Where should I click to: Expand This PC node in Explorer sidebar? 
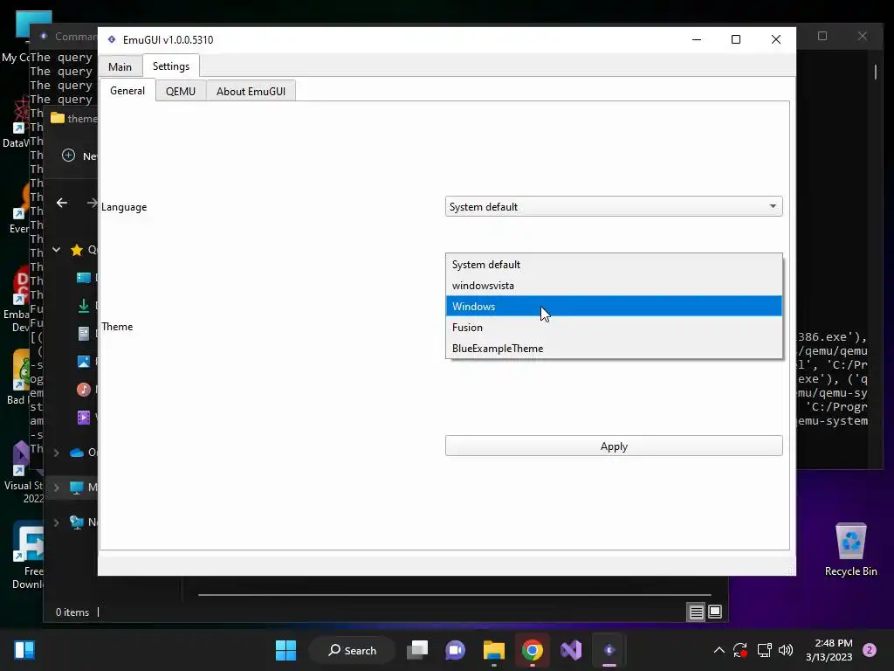pyautogui.click(x=57, y=488)
